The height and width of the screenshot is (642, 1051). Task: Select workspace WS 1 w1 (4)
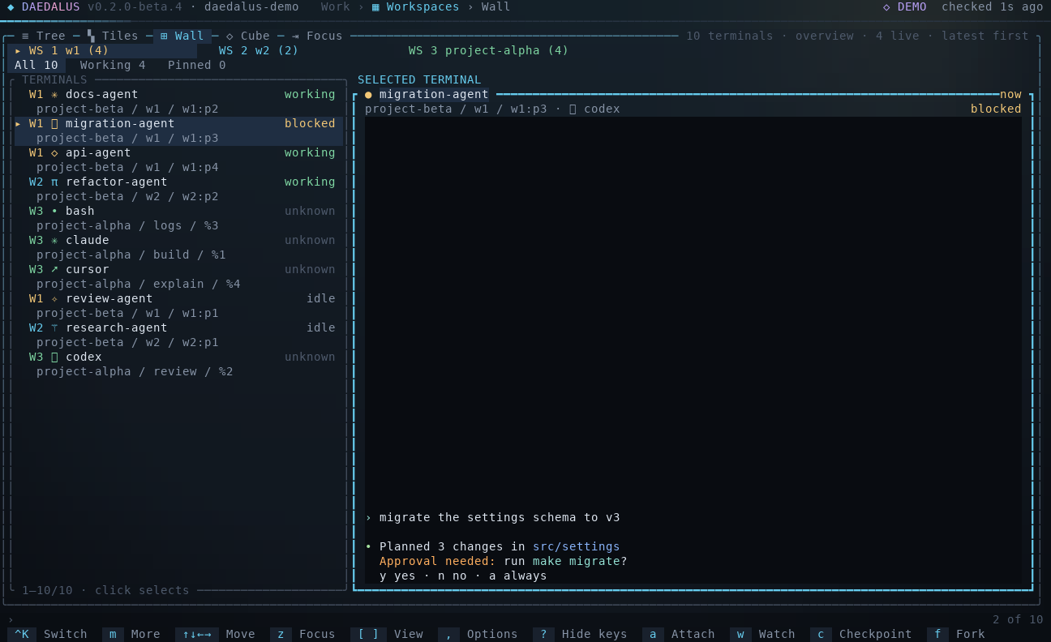coord(102,50)
